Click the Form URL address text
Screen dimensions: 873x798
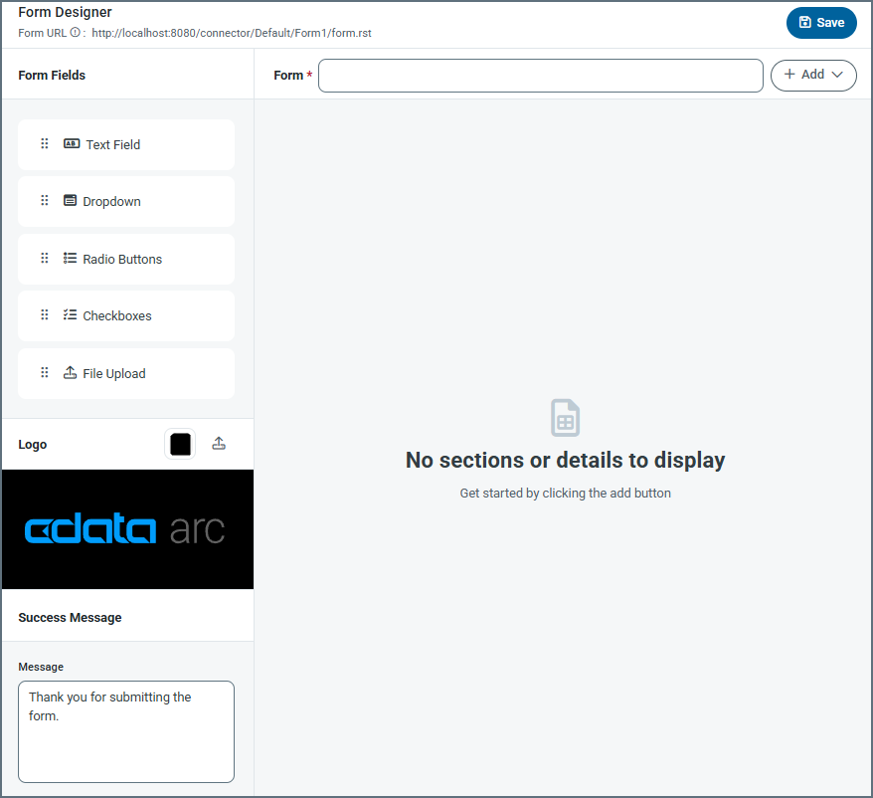[232, 33]
